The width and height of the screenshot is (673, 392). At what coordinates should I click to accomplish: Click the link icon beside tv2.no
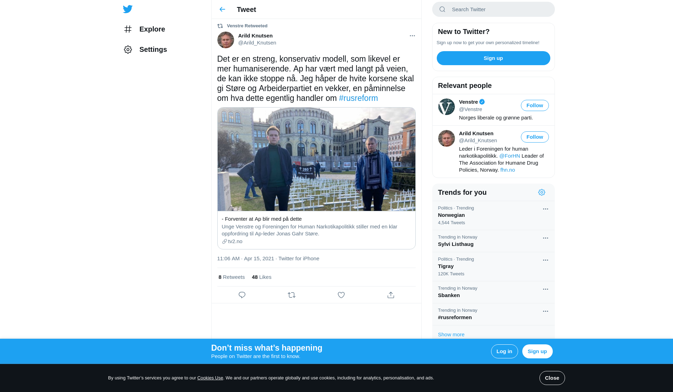coord(224,241)
